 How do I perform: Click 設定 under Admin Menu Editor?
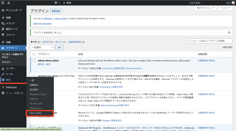click(48, 64)
